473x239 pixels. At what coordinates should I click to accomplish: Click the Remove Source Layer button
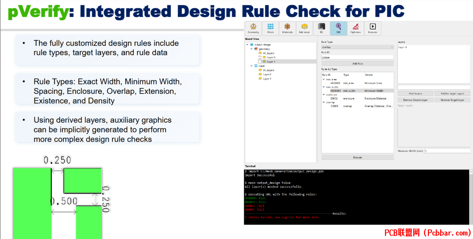415,100
